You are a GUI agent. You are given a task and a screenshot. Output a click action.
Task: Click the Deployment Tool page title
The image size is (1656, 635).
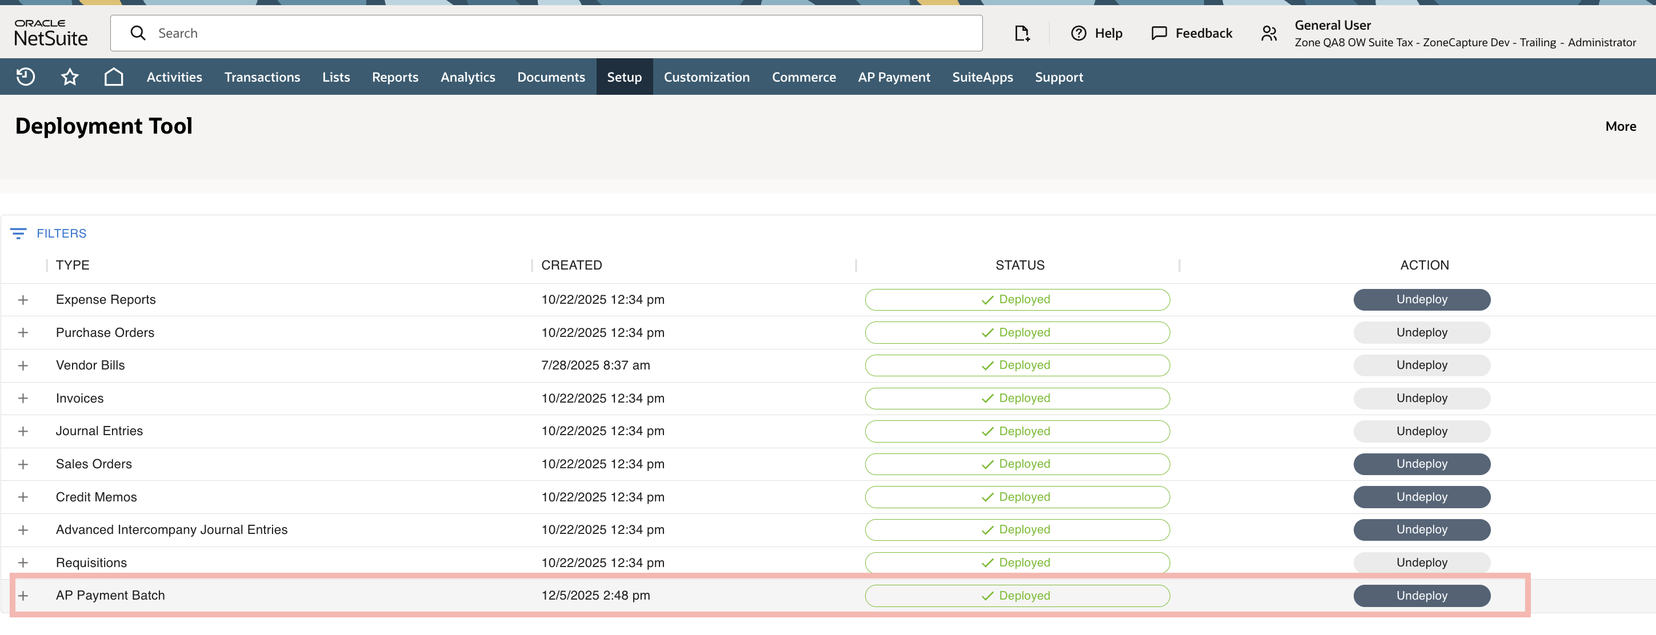coord(103,126)
